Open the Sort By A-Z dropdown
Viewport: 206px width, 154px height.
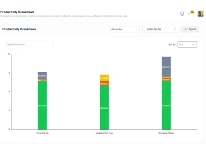coord(187,44)
